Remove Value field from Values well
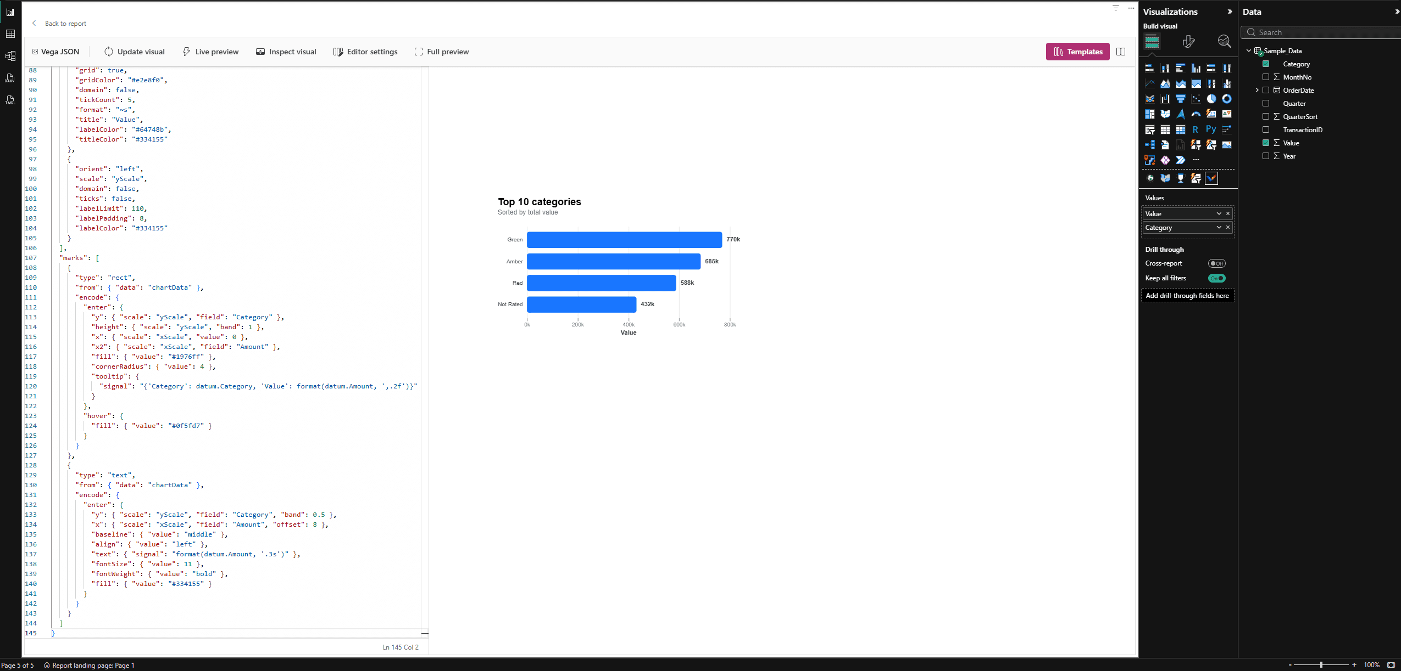This screenshot has width=1401, height=671. (1228, 214)
